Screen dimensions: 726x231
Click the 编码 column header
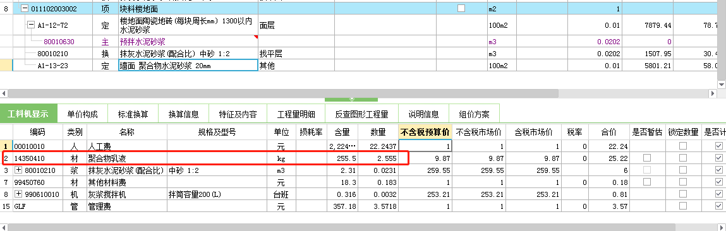[38, 133]
